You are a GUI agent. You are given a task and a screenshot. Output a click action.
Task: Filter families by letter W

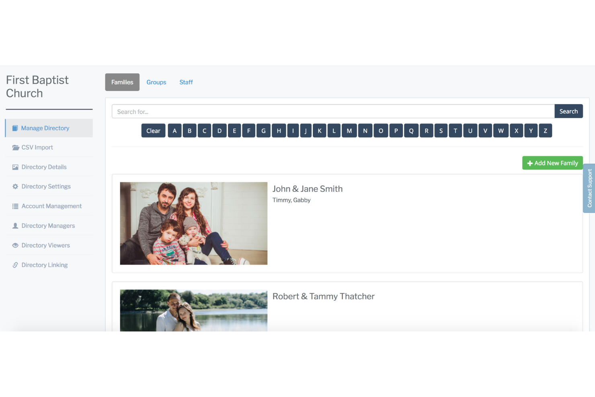click(501, 131)
